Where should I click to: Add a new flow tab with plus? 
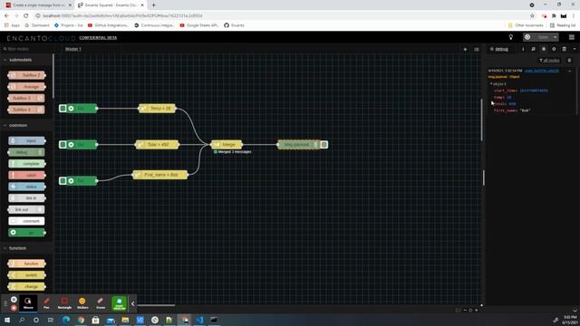[x=465, y=49]
